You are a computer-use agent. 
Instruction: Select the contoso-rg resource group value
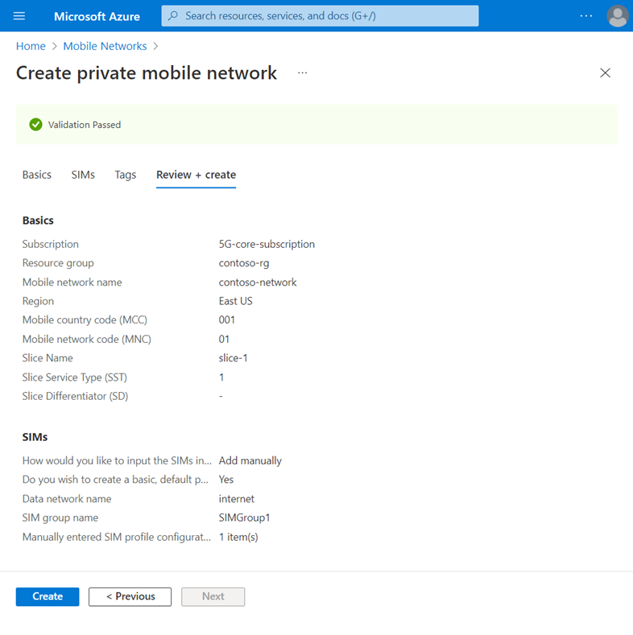point(244,263)
